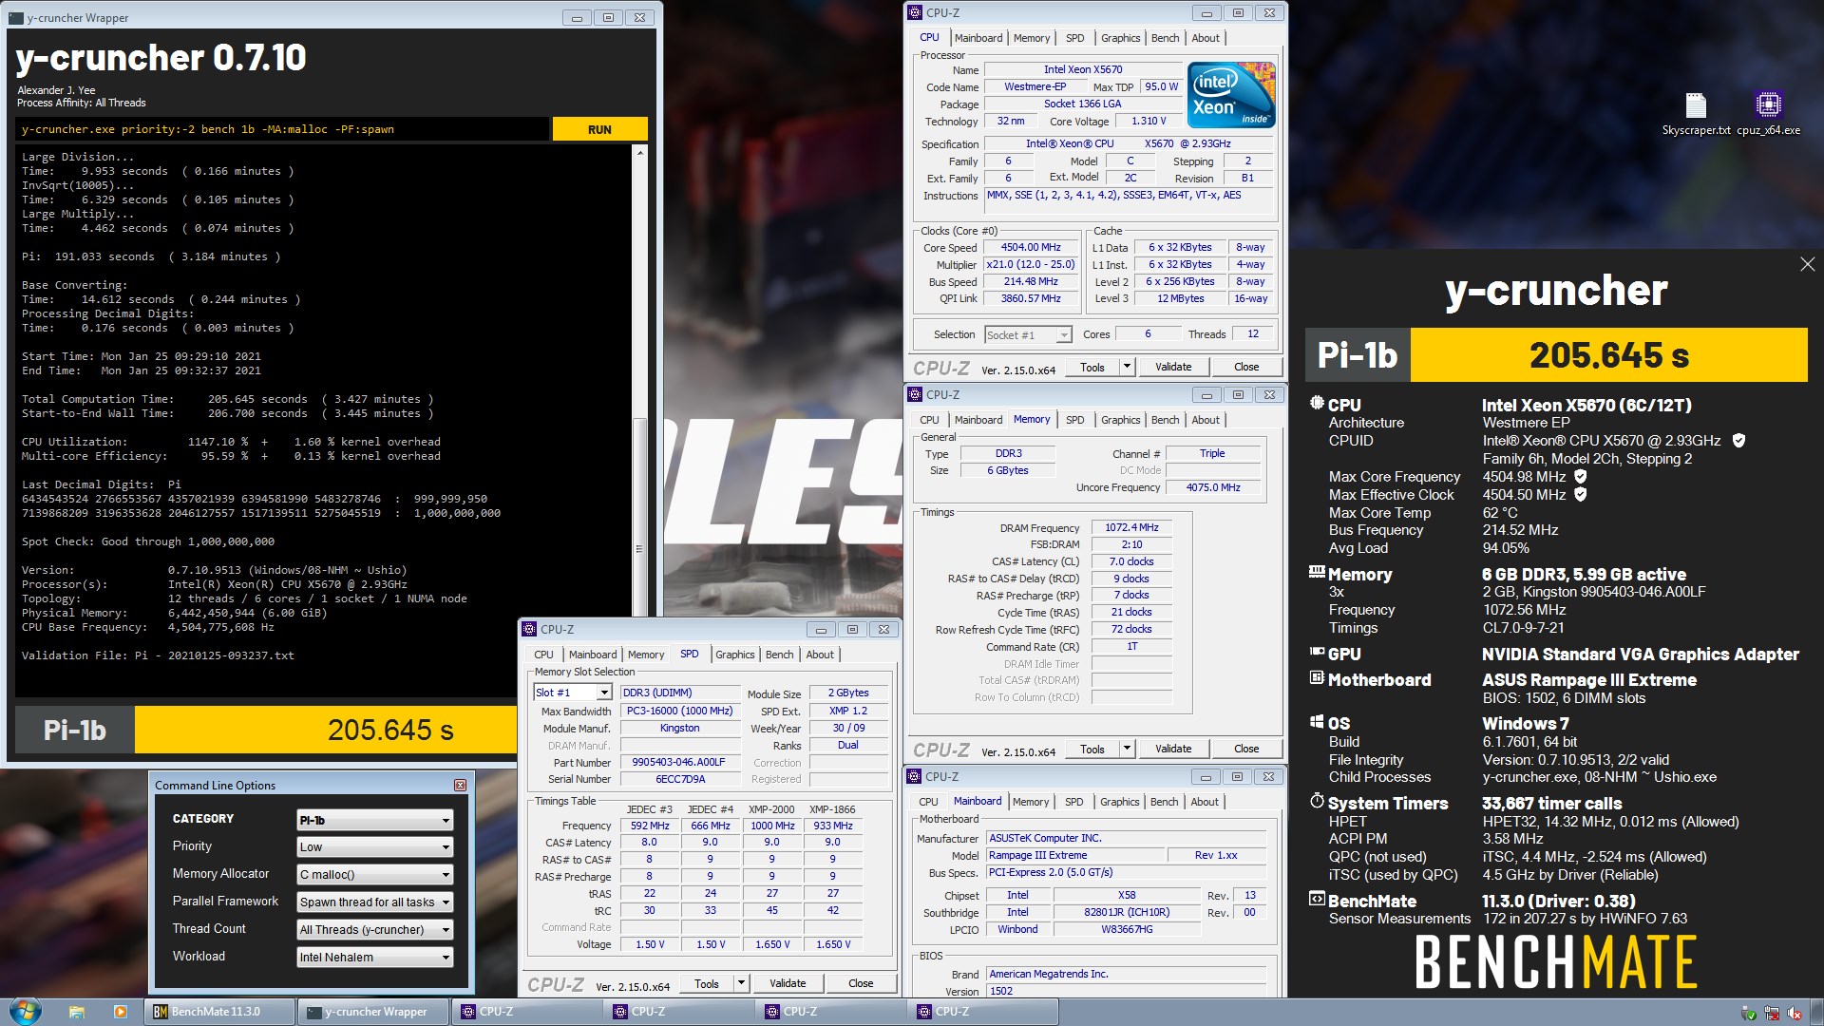Open SPD tab in Mainboard CPU-Z window
Screen dimensions: 1824x1026
click(1073, 802)
